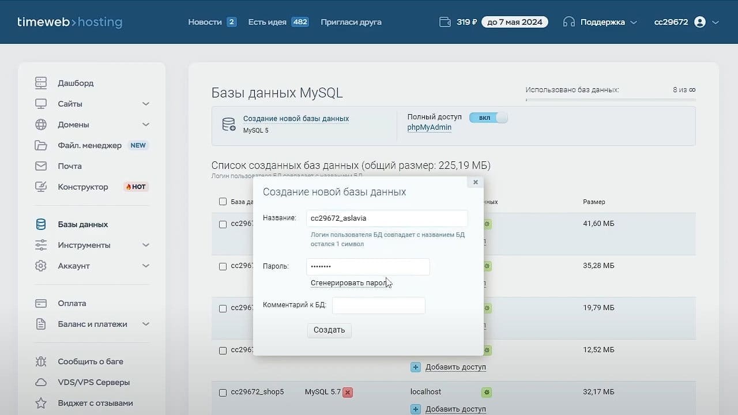
Task: Click the Дашборд sidebar icon
Action: point(41,83)
